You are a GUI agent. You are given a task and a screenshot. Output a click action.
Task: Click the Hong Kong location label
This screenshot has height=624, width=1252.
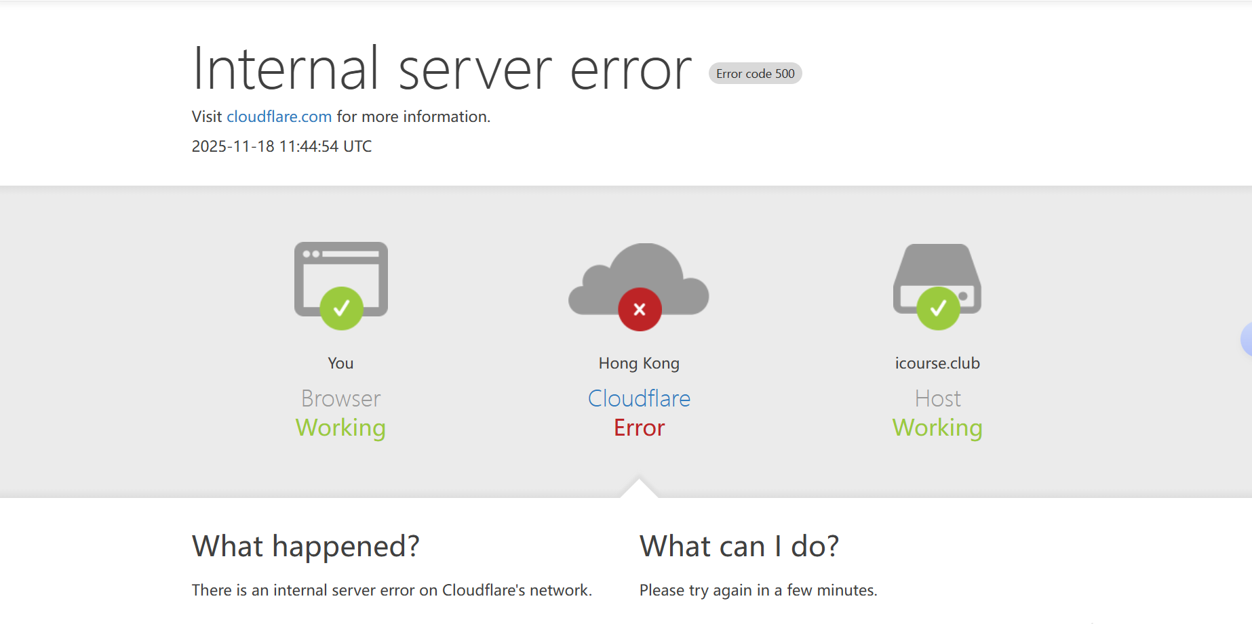(x=639, y=363)
